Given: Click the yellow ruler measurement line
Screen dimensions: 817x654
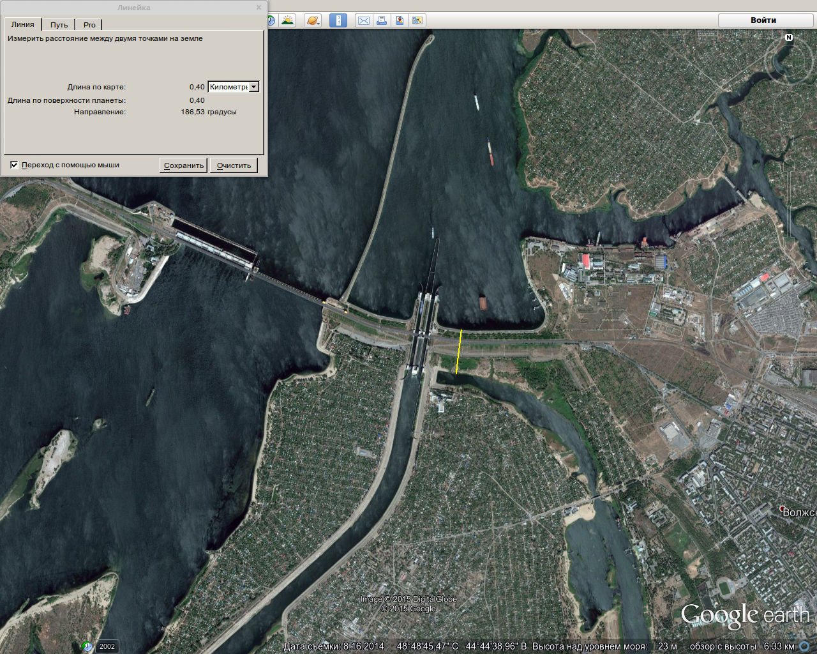Looking at the screenshot, I should point(458,351).
